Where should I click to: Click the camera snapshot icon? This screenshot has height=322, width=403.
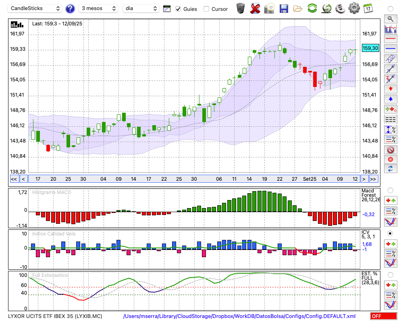(269, 8)
